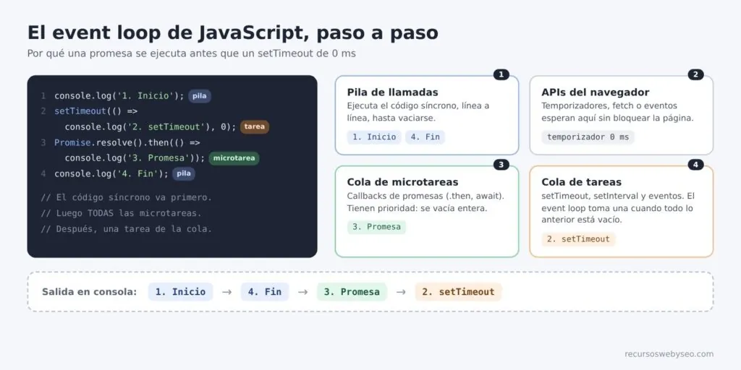Select description 'Ejecuta el código síncrono, línea a línea'
741x370 pixels.
pyautogui.click(x=418, y=112)
